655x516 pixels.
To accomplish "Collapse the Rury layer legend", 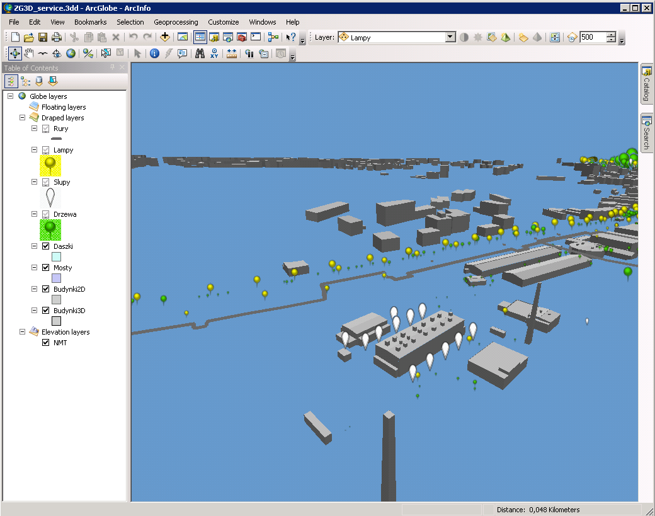I will click(x=34, y=129).
